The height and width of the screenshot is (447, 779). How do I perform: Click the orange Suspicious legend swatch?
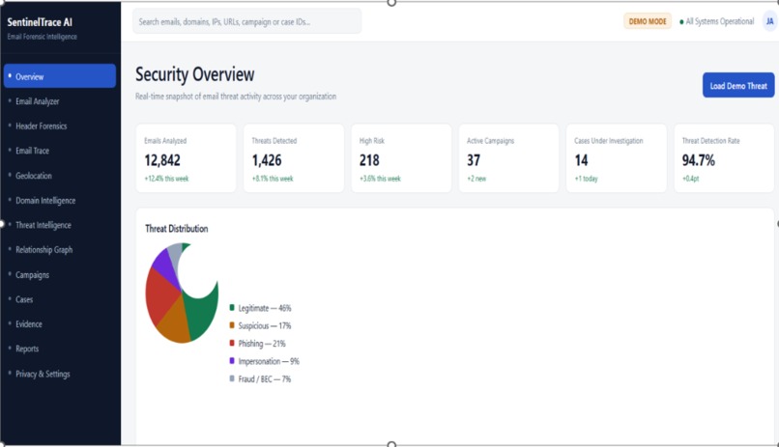click(x=232, y=325)
